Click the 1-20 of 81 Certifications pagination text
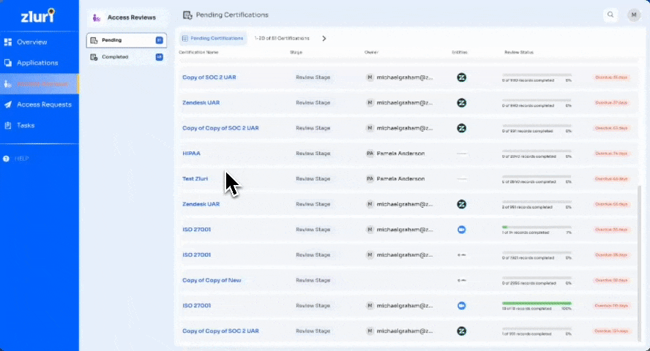Viewport: 650px width, 351px height. pyautogui.click(x=282, y=38)
